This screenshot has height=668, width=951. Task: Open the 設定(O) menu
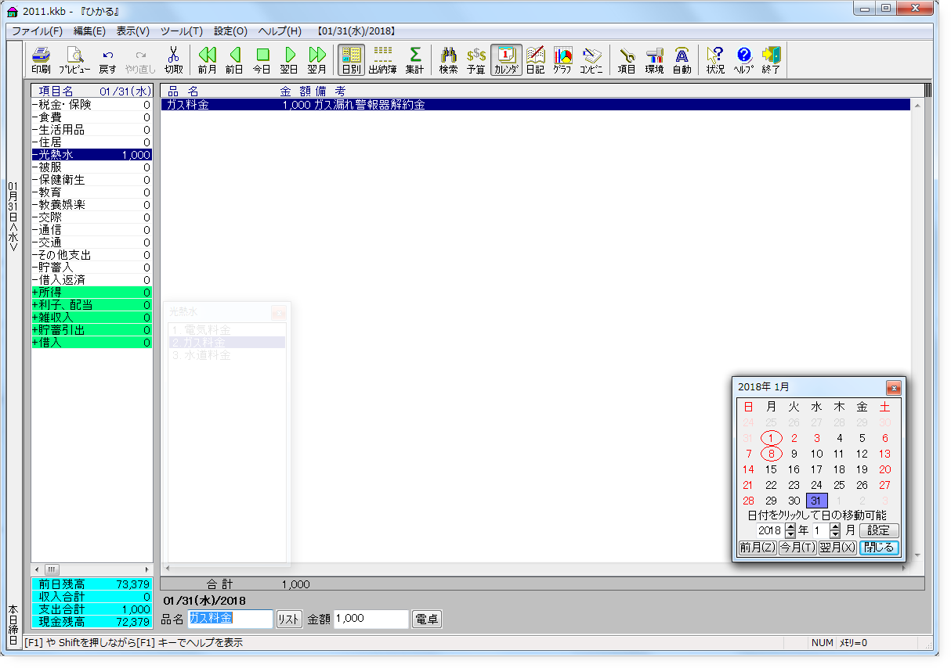pos(230,31)
